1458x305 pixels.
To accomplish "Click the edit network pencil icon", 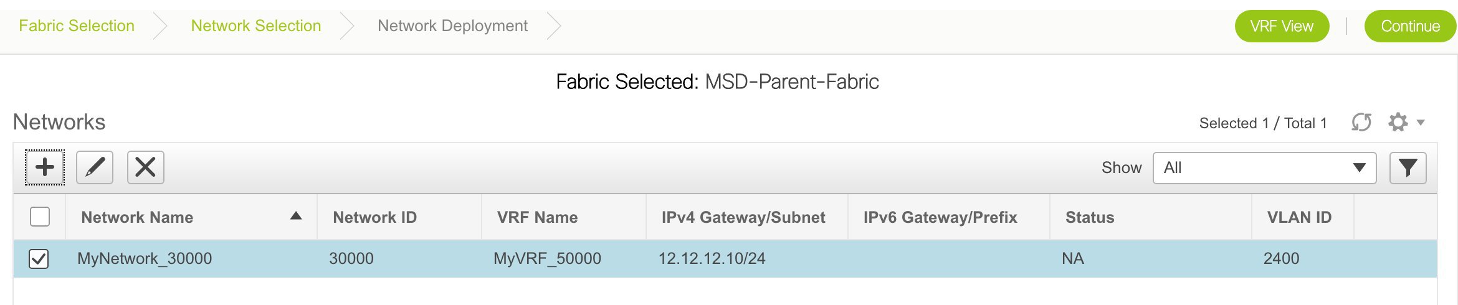I will click(95, 167).
